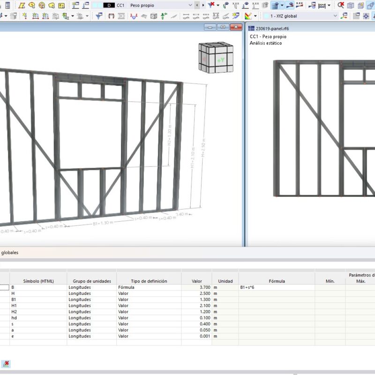Toggle the highlighted mesh visibility eye icon

(x=275, y=5)
